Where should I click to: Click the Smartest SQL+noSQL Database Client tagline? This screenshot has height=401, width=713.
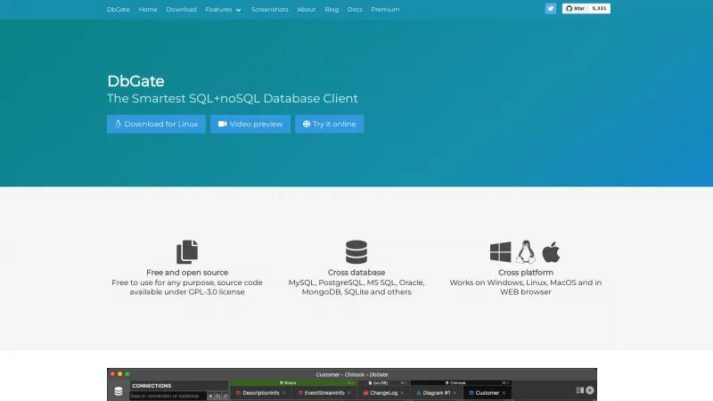click(x=233, y=98)
